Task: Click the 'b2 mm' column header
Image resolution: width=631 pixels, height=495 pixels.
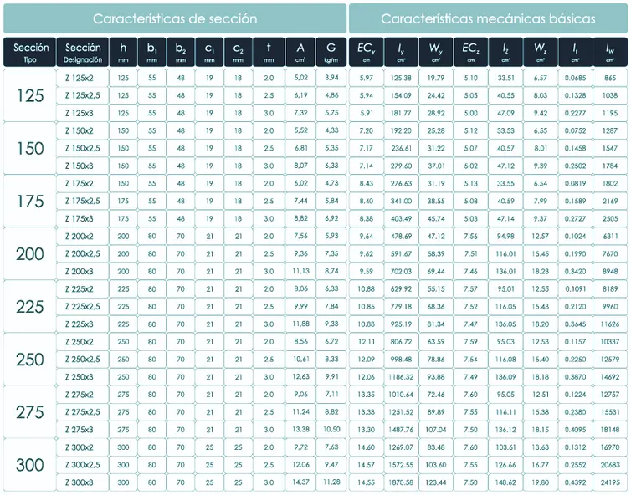Action: [181, 53]
